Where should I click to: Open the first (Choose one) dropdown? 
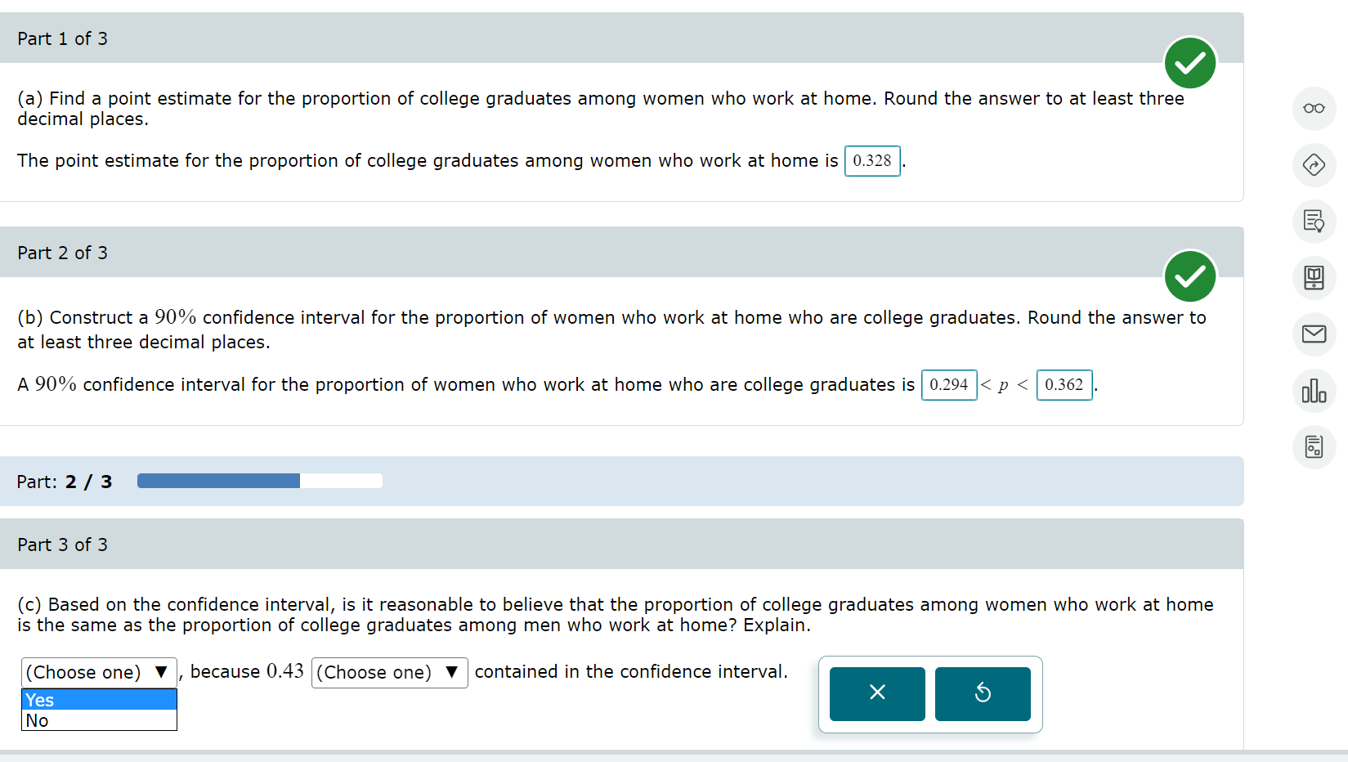click(x=98, y=672)
